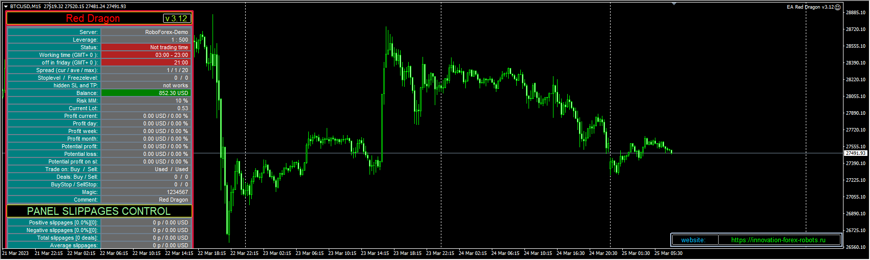Click the chart dropdown arrow beside BTCUSD,M15
The width and height of the screenshot is (870, 260).
(x=6, y=7)
